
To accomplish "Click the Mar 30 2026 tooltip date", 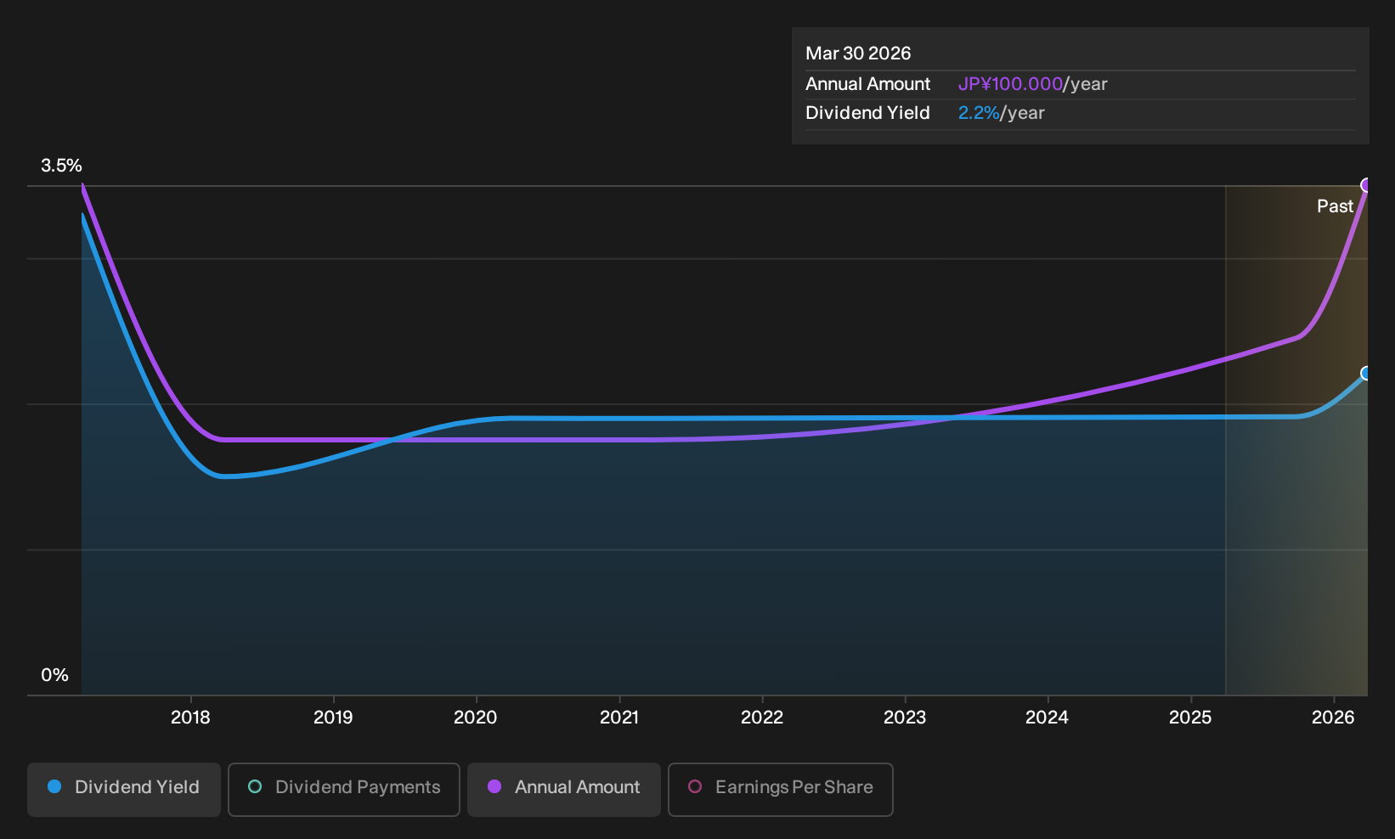I will 858,53.
